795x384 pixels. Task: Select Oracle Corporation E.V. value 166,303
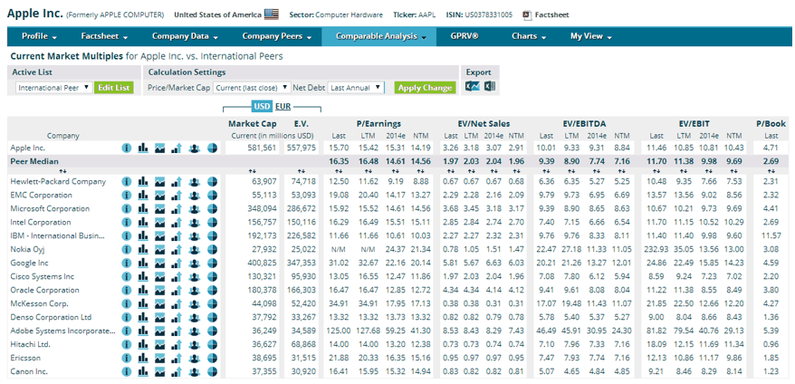(x=302, y=290)
